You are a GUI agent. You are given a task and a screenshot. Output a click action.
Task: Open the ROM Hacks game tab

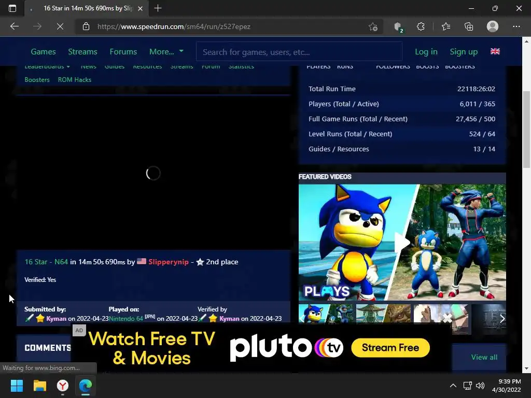[75, 79]
